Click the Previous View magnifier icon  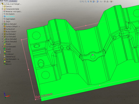coord(85,1)
